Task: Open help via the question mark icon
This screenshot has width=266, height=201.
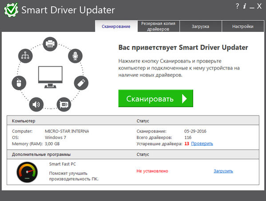Action: pyautogui.click(x=237, y=7)
